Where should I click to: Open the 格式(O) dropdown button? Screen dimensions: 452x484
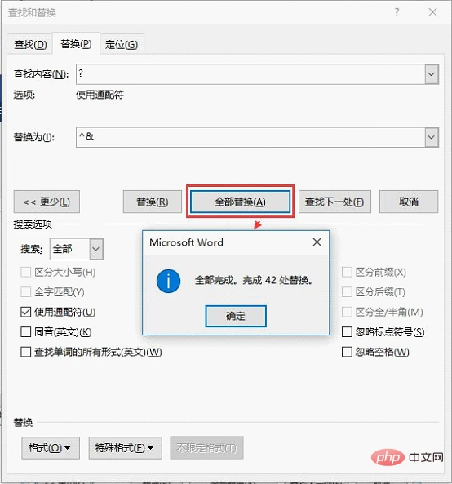coord(51,448)
